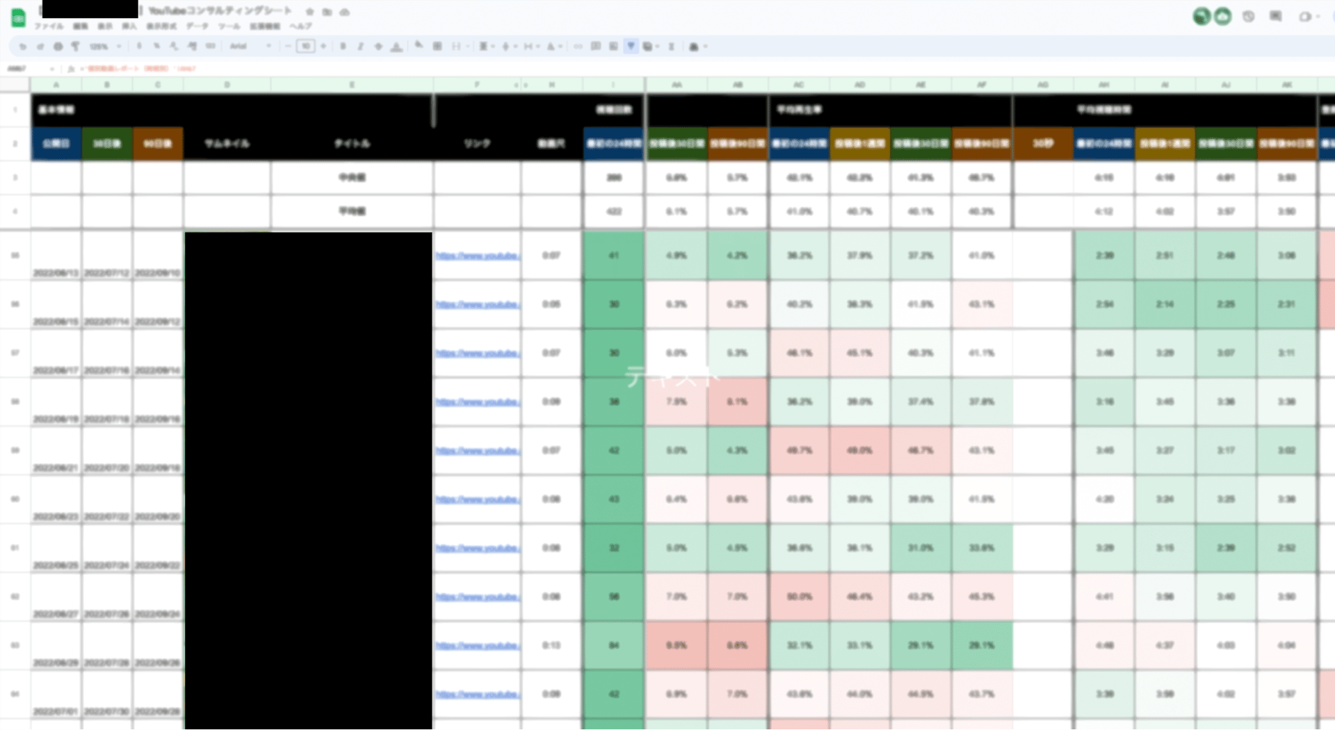The height and width of the screenshot is (730, 1335).
Task: Toggle the highlighted filter button off
Action: click(631, 47)
